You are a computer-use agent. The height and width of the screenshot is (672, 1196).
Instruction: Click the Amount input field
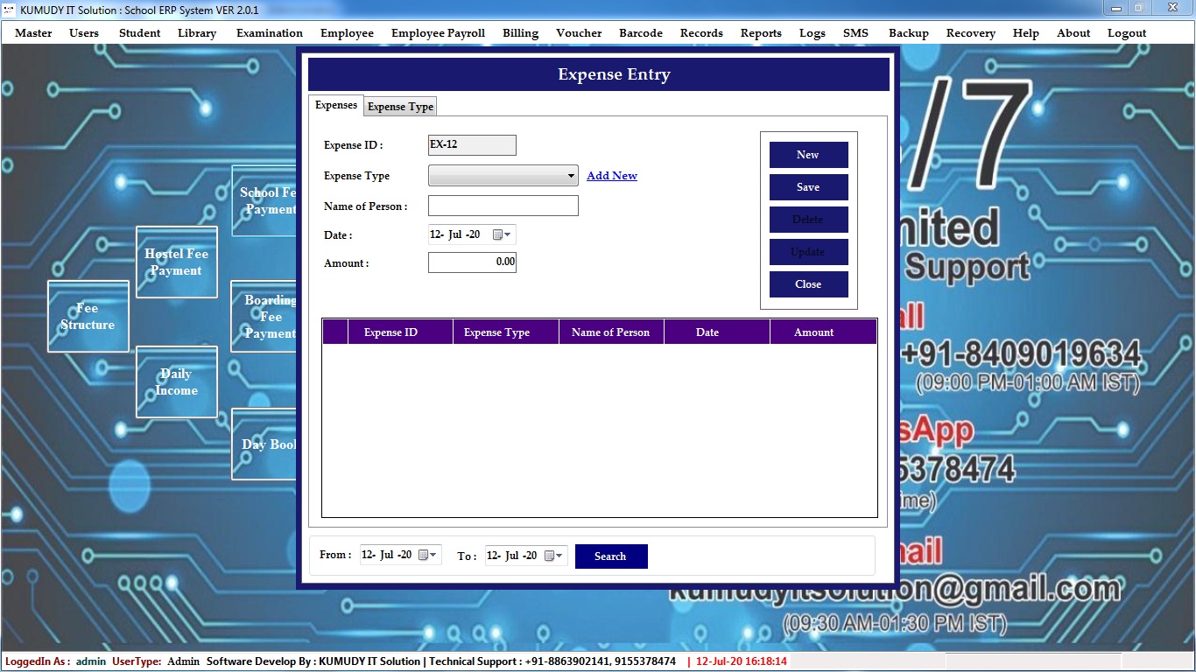coord(472,262)
